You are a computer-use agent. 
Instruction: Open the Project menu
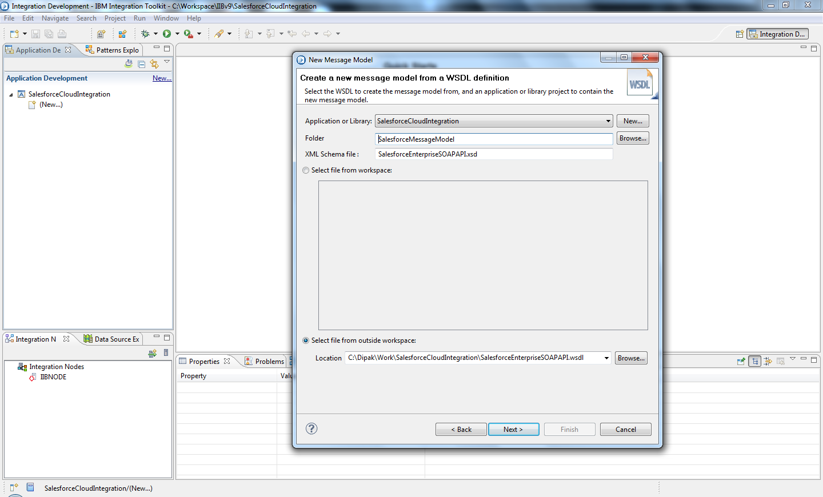tap(115, 18)
